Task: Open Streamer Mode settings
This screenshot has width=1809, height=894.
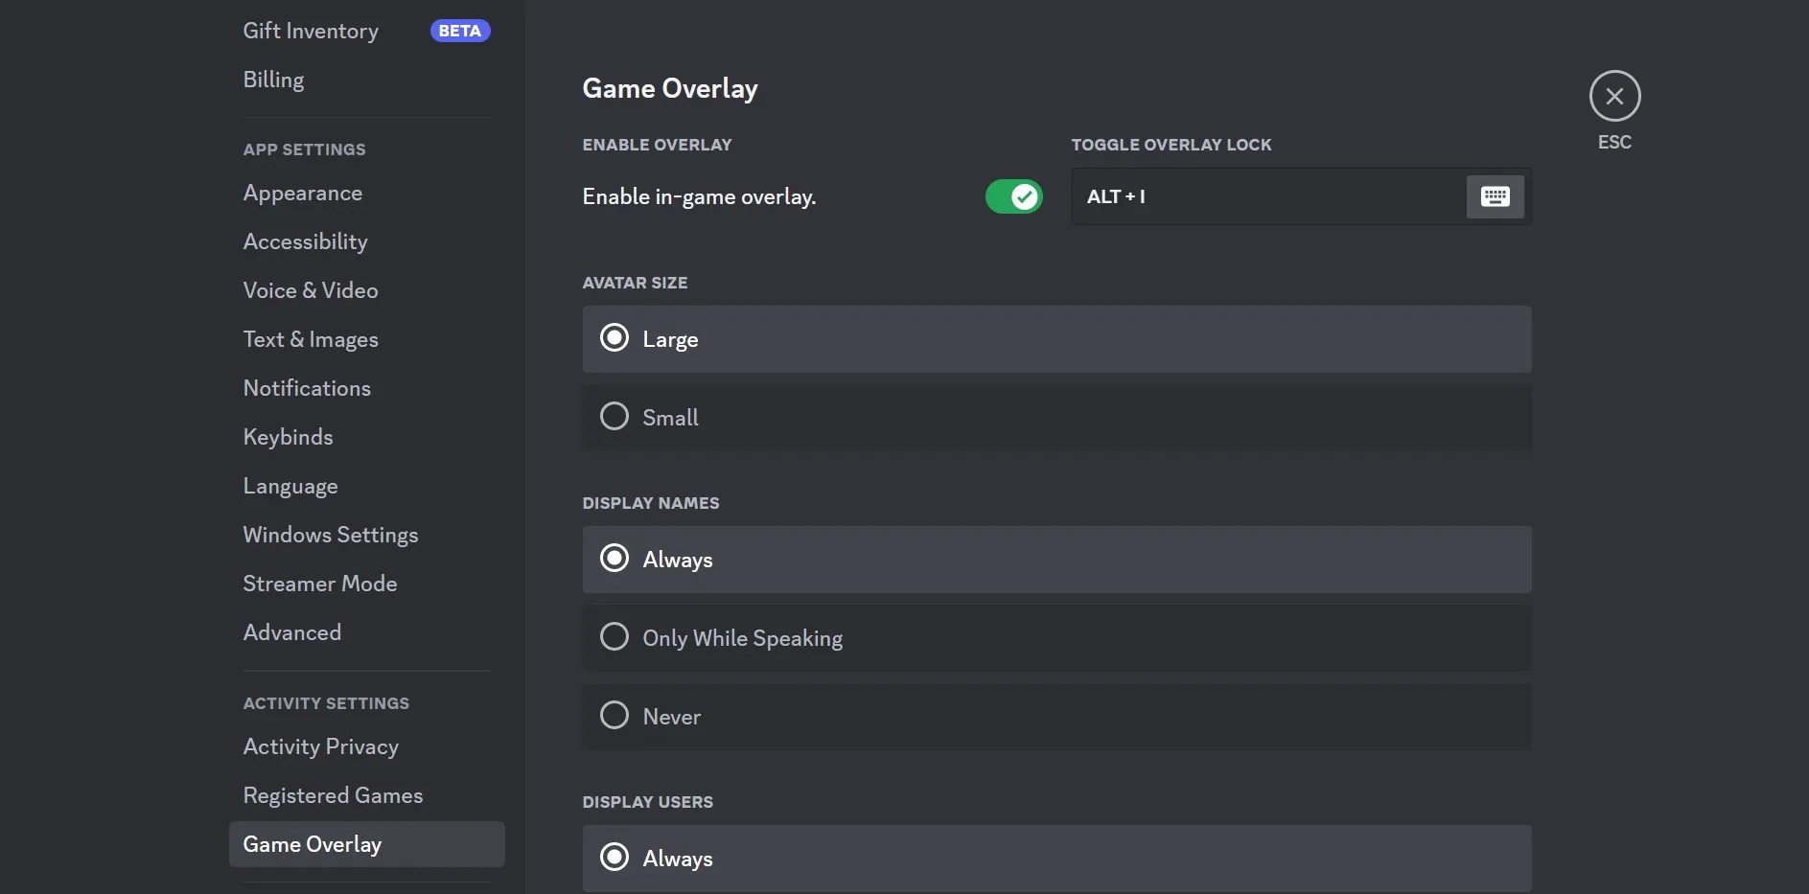Action: (x=319, y=583)
